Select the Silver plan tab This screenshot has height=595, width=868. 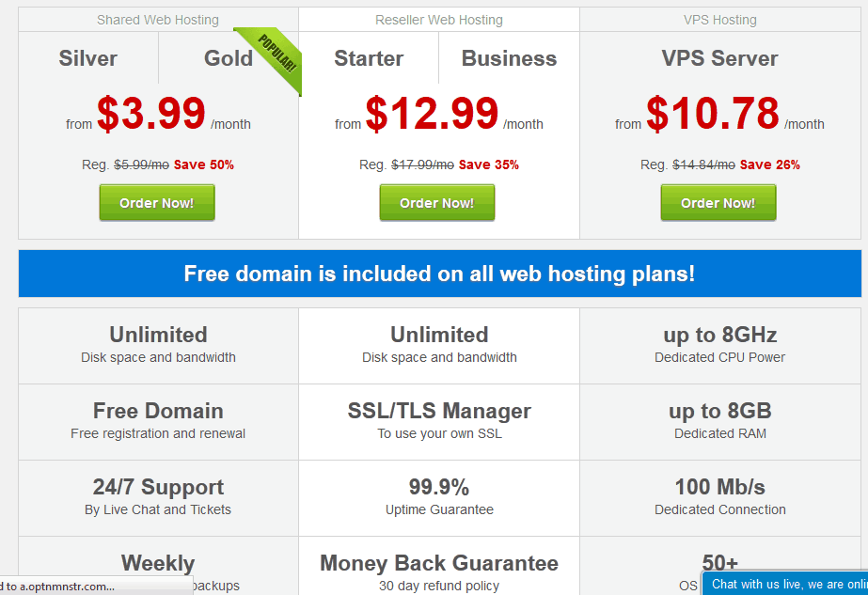click(x=88, y=58)
